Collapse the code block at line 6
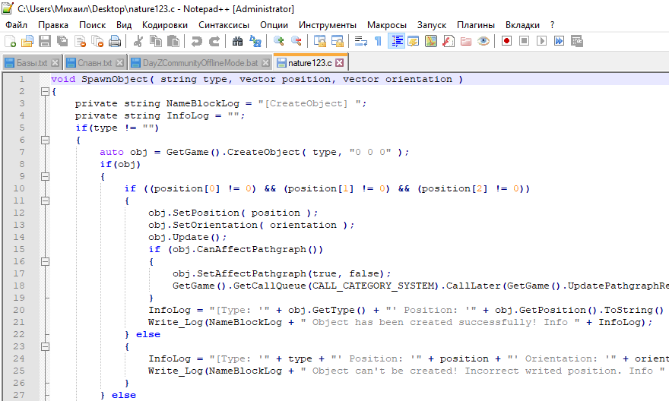 point(45,140)
